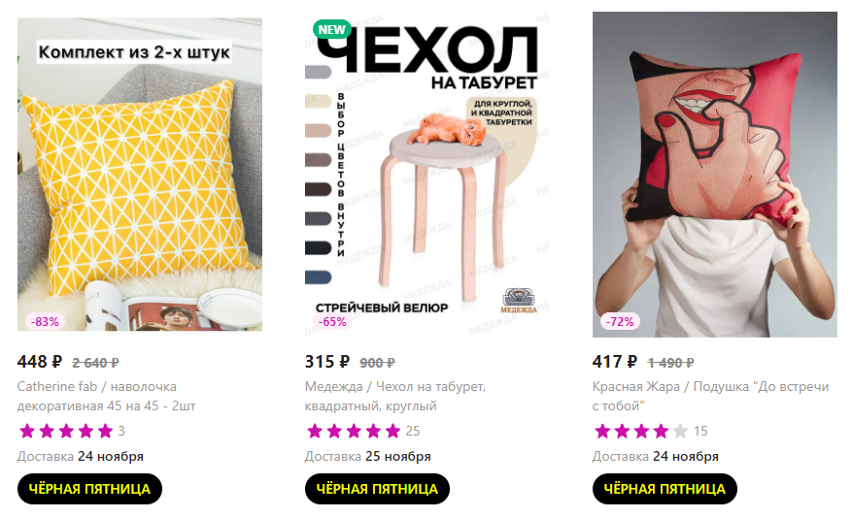853x518 pixels.
Task: Open the stool cover product image
Action: [x=427, y=175]
